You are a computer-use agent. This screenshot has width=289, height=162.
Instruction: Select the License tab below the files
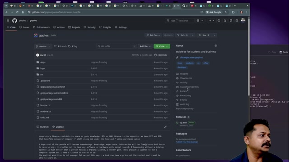58,127
